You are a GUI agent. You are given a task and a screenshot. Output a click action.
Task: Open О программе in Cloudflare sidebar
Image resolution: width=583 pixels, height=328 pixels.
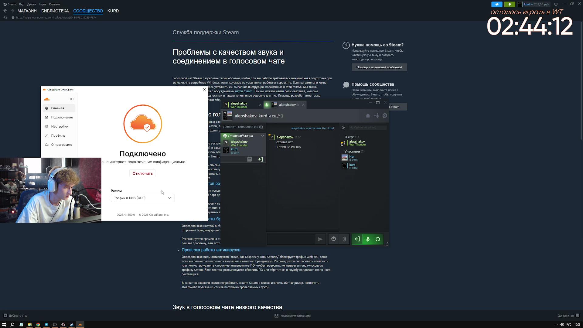59,145
